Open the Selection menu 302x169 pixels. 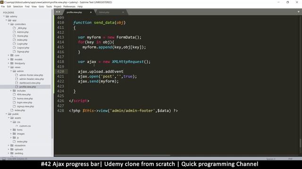(x=18, y=7)
